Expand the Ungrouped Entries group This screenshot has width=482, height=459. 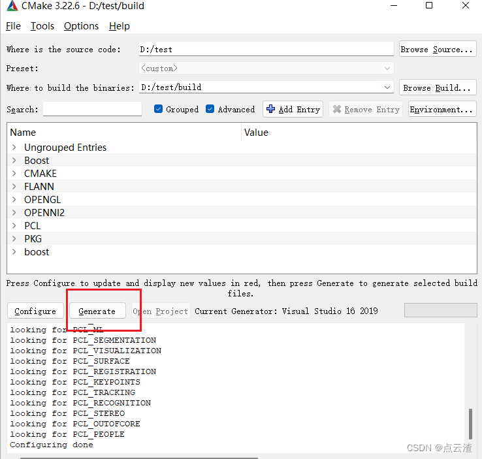click(14, 147)
